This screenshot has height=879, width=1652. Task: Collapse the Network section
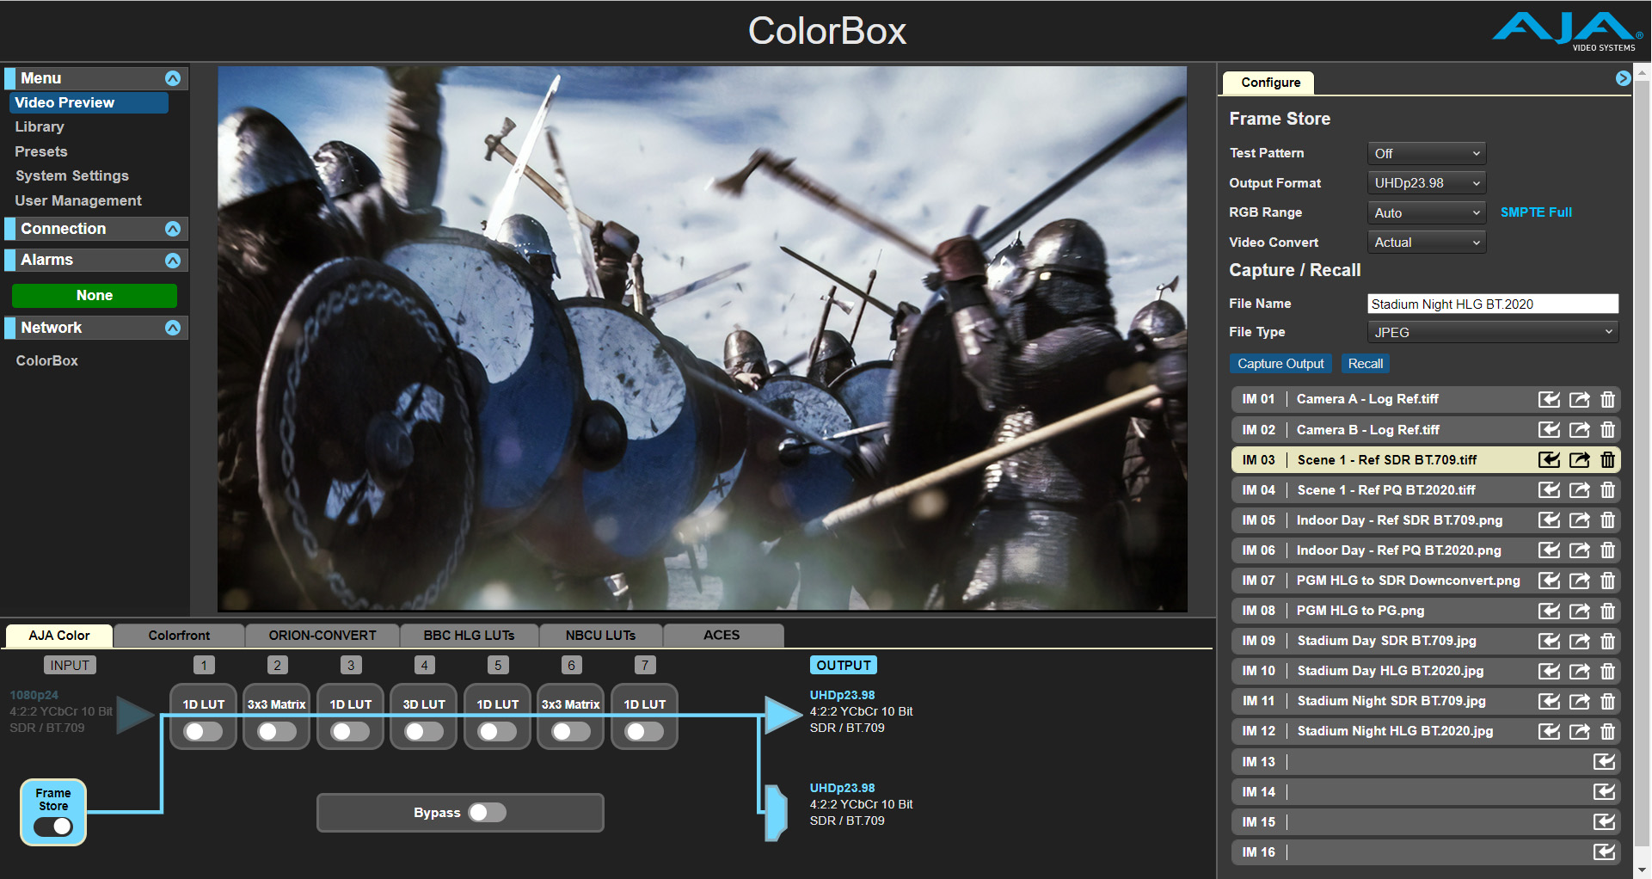[x=173, y=328]
